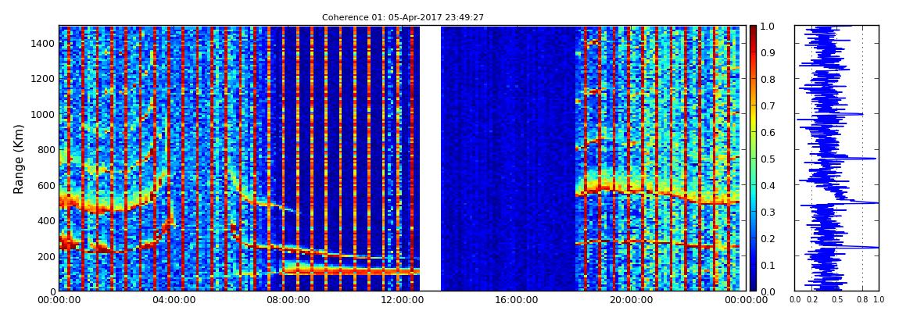Click the 800 range tick label

pos(46,149)
